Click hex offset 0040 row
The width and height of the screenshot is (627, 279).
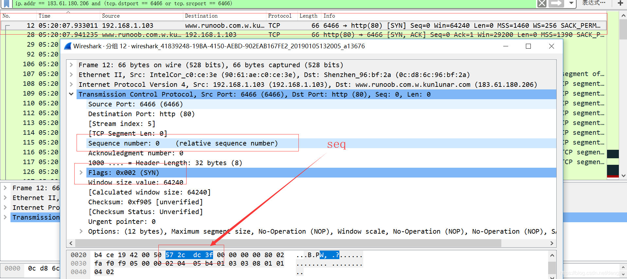point(79,272)
